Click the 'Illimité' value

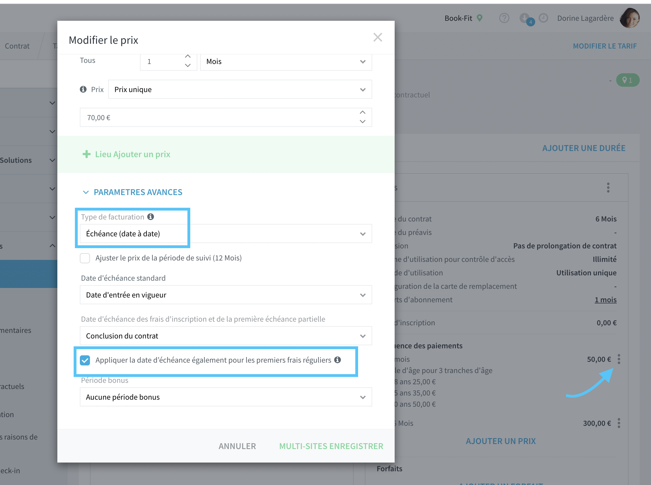[605, 259]
